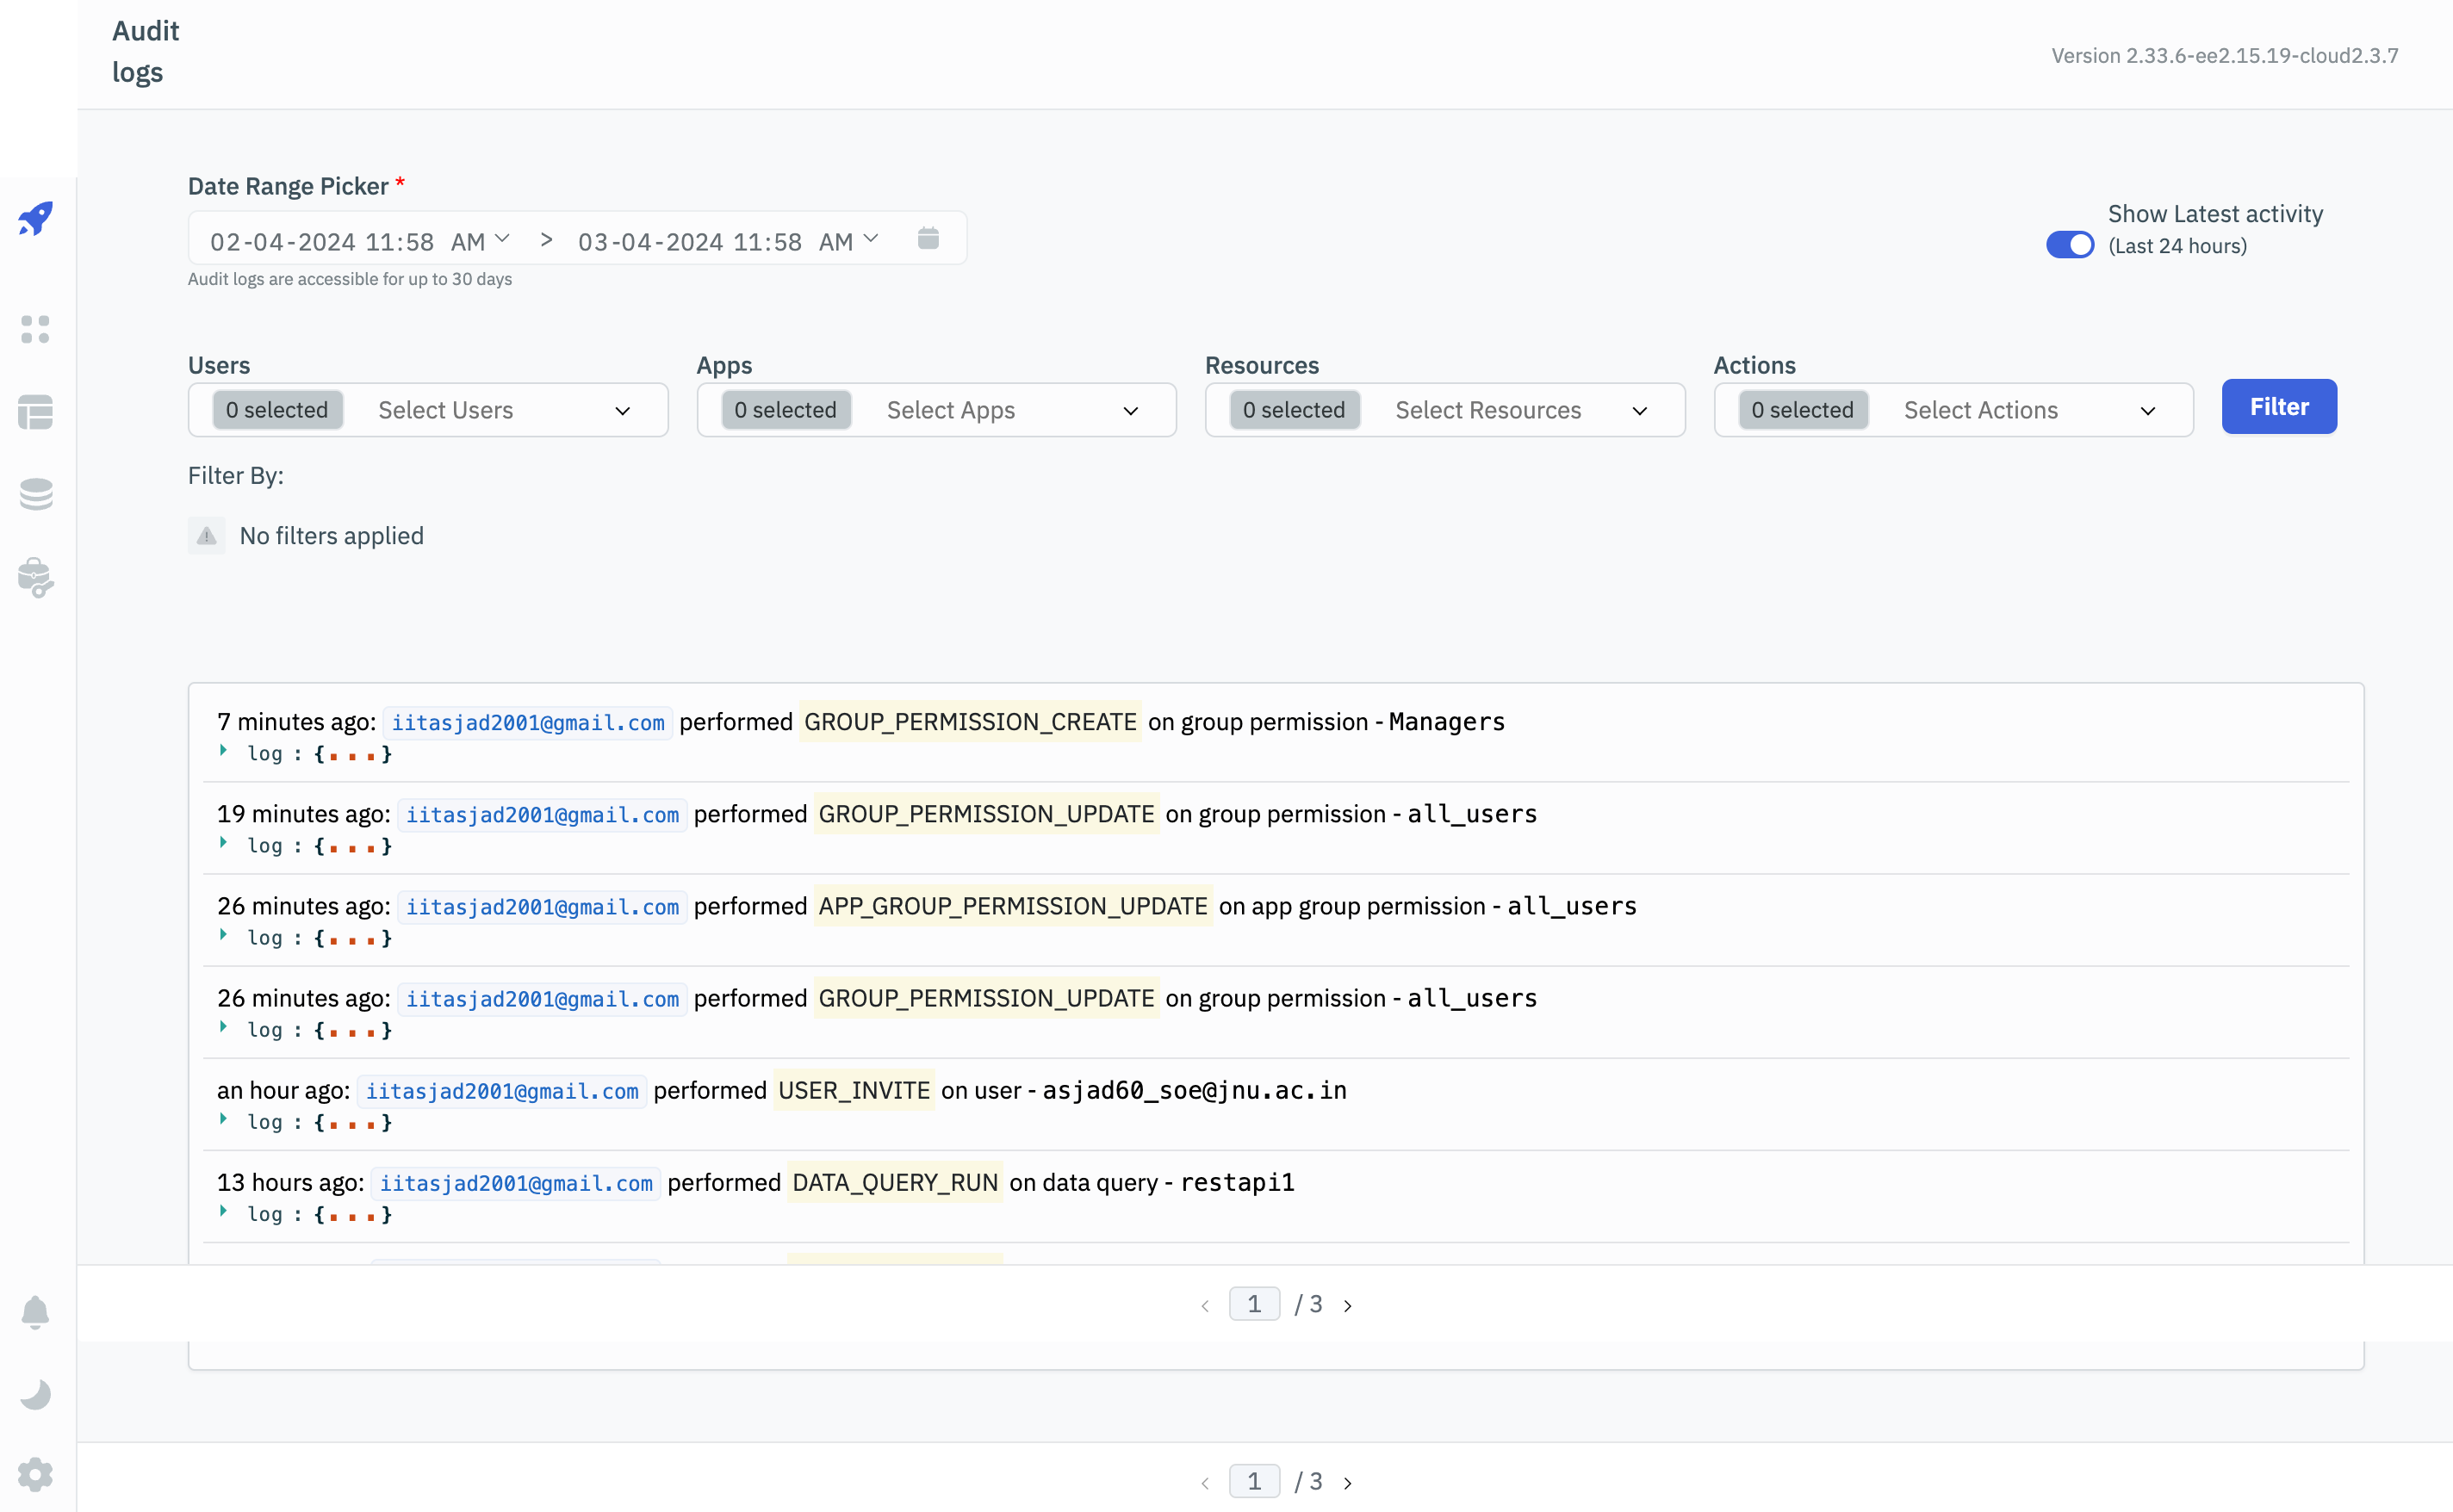This screenshot has height=1512, width=2453.
Task: Click iitasjad2001@gmail.com user link
Action: click(531, 722)
